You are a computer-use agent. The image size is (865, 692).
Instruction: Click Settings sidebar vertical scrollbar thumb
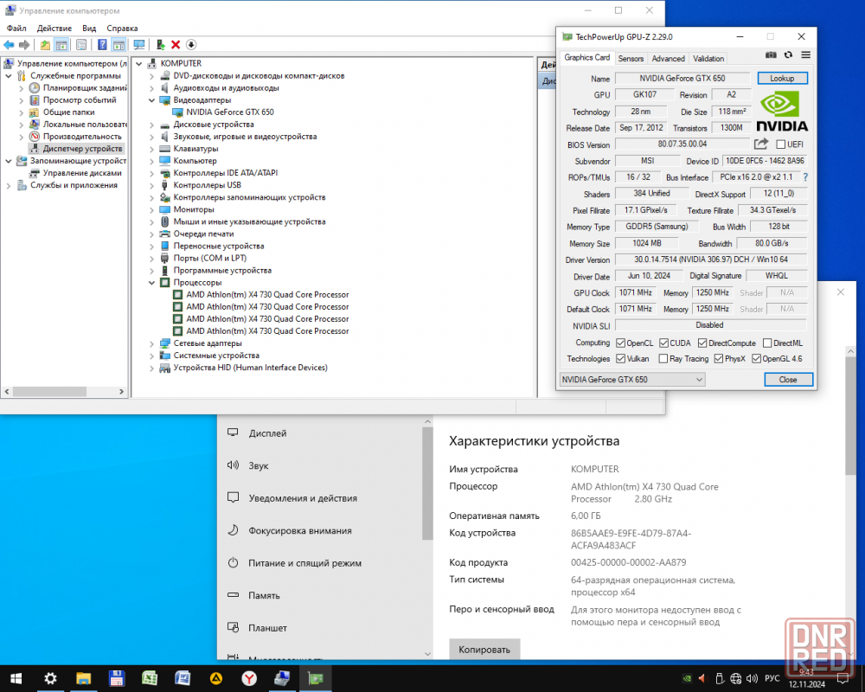(x=427, y=483)
